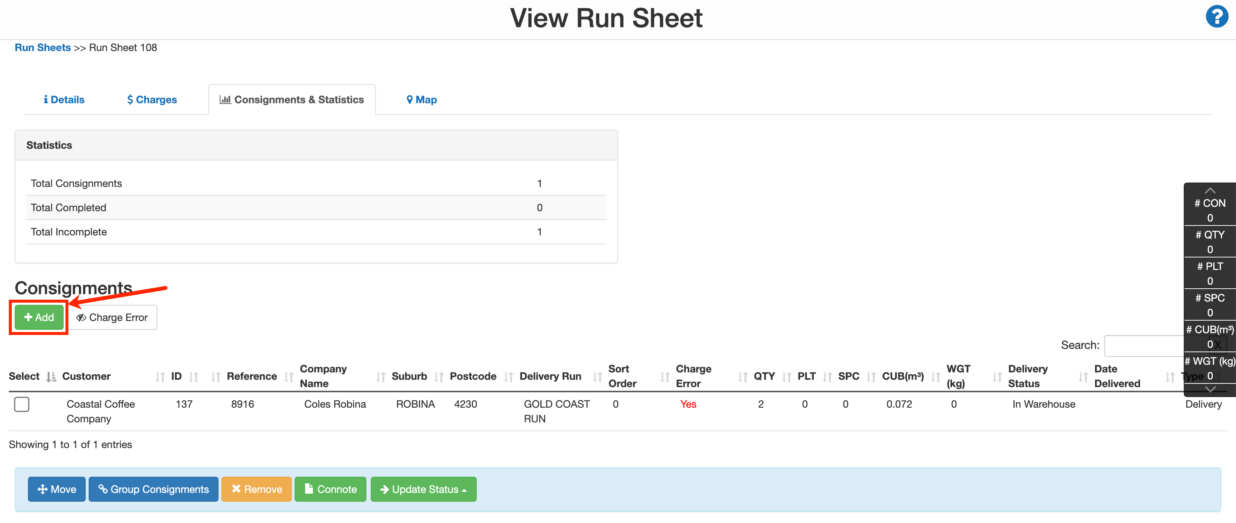
Task: Click the map marker icon on the Map tab
Action: 409,100
